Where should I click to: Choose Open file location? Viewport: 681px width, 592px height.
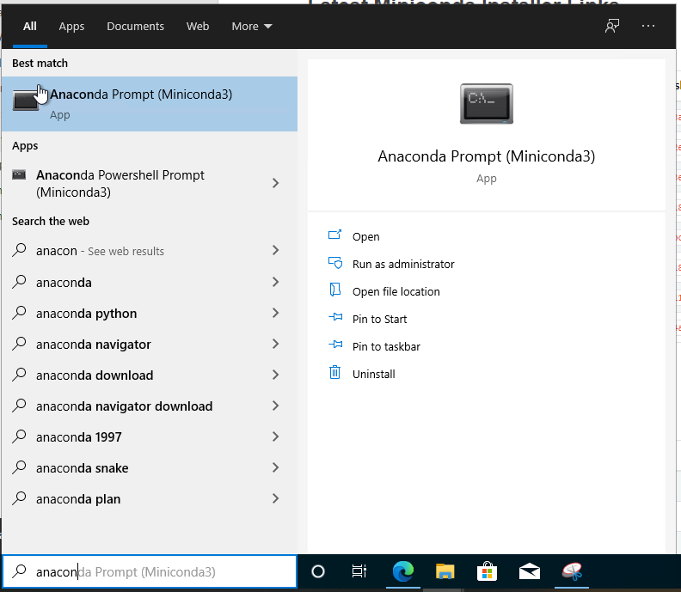396,291
